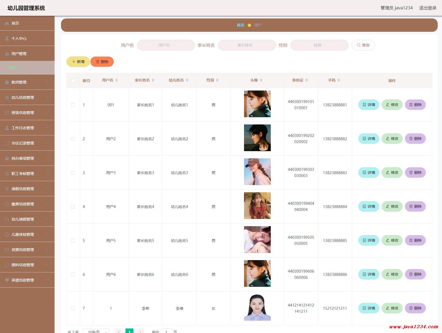This screenshot has height=333, width=442.
Task: Click the list icon next to 幼儿信息管理
Action: 7,98
